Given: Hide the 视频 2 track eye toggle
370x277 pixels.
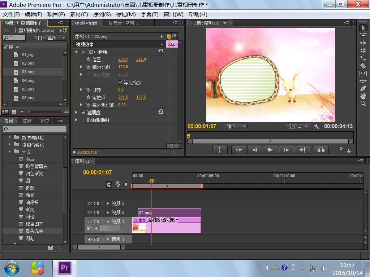Looking at the screenshot, I should tap(90, 212).
